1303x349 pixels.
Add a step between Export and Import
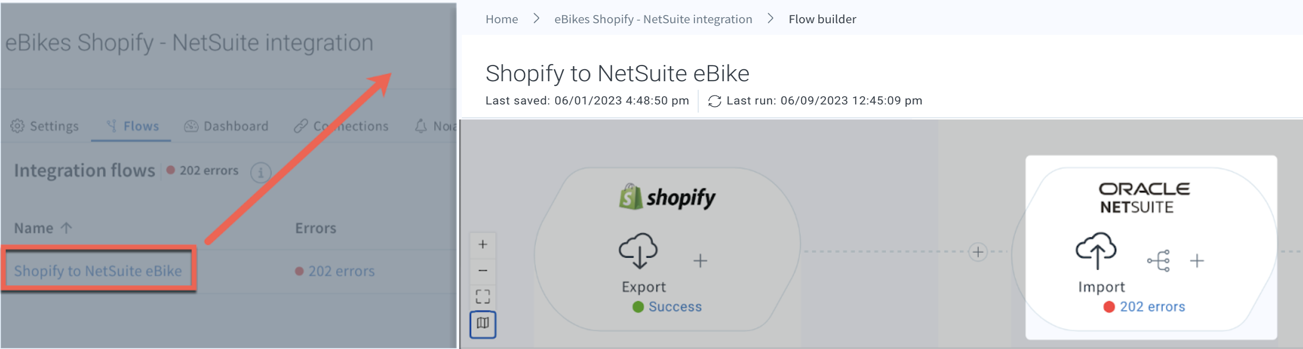978,251
